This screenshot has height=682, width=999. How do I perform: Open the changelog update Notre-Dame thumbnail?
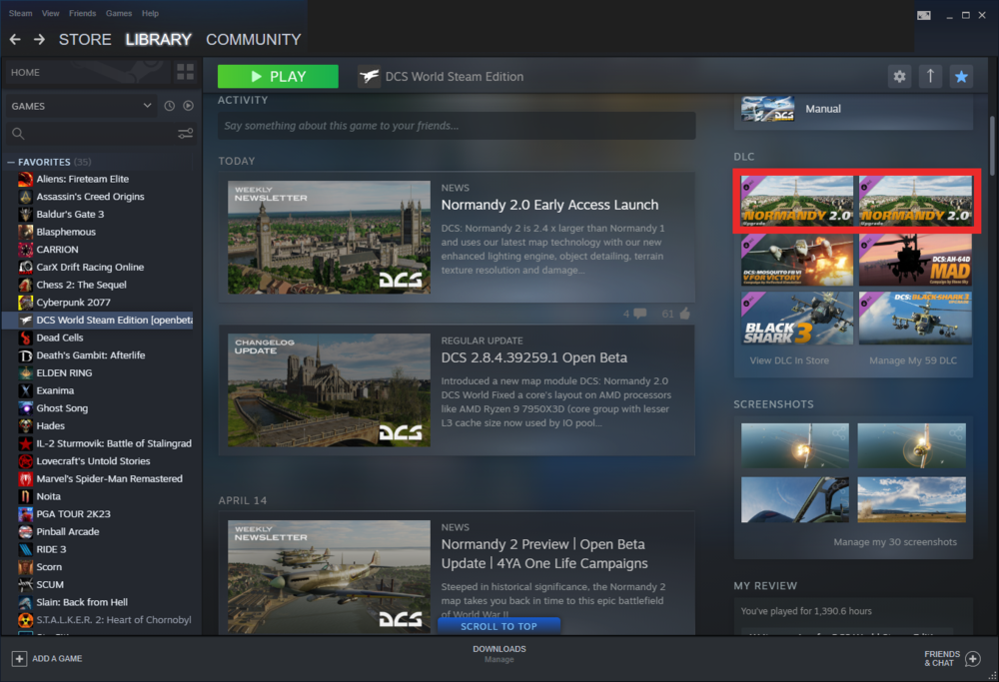329,389
